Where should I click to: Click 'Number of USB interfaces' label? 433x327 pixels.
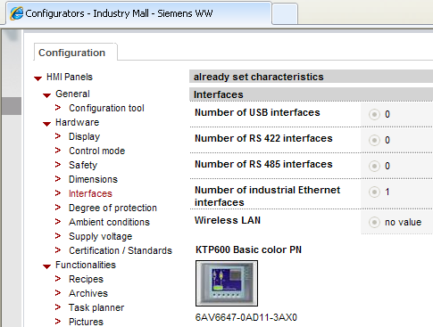(257, 112)
